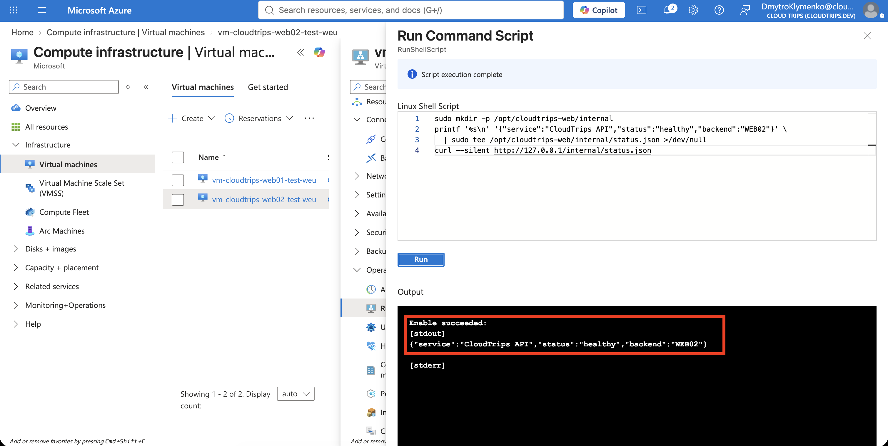Viewport: 888px width, 446px height.
Task: Expand the Settings group in VM menu
Action: [357, 195]
